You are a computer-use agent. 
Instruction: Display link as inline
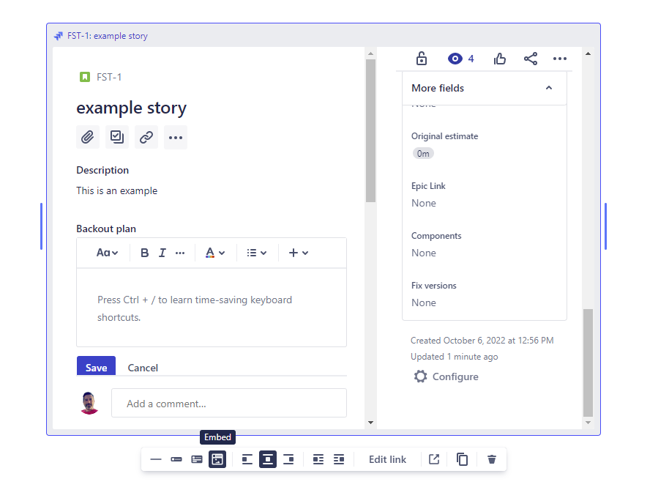point(176,459)
